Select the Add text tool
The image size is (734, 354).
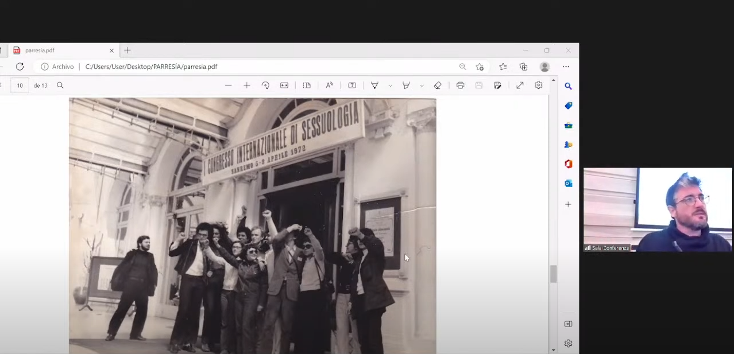(352, 85)
